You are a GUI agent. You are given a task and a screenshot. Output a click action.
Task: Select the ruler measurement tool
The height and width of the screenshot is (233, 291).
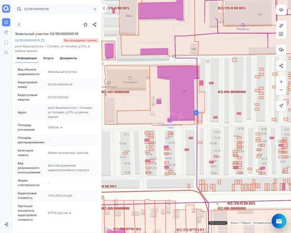click(281, 25)
